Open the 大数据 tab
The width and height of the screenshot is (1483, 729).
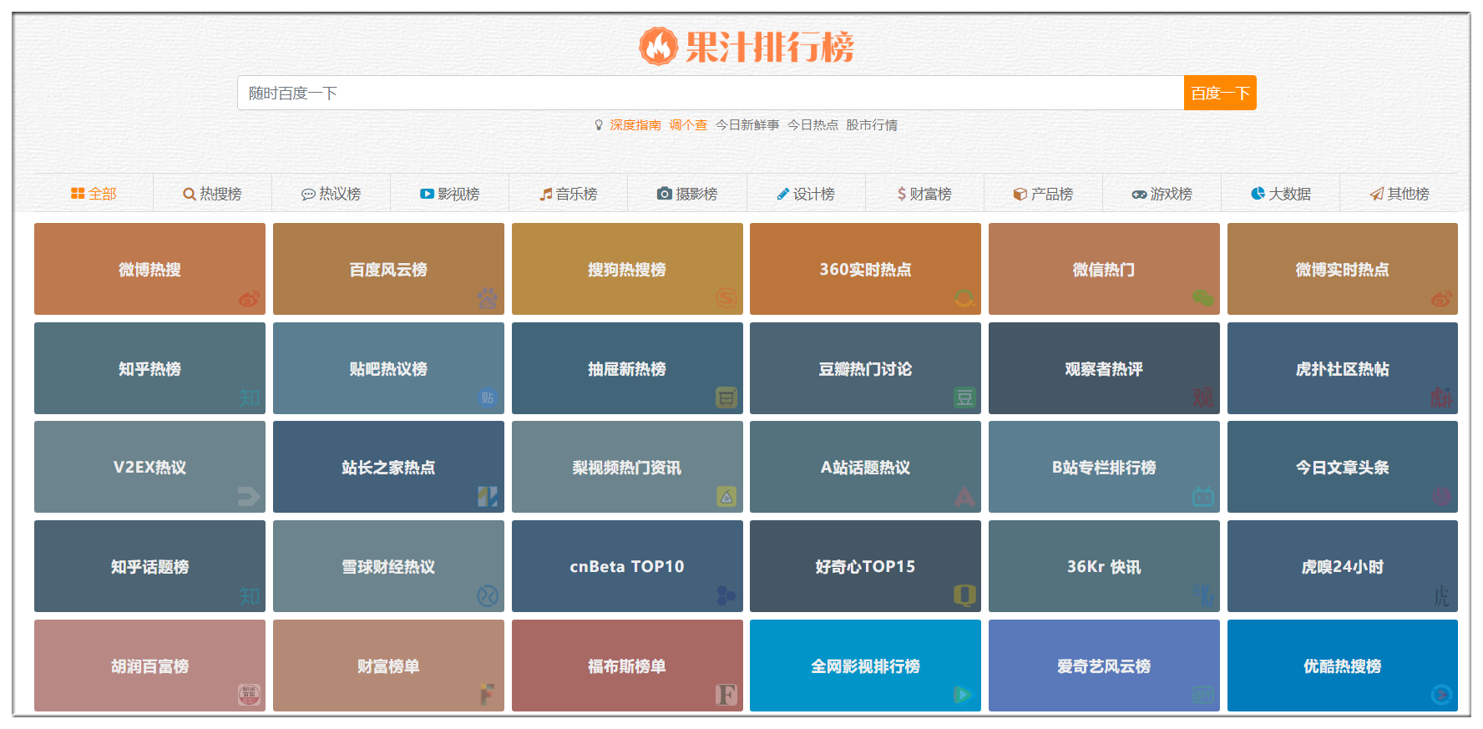coord(1280,194)
